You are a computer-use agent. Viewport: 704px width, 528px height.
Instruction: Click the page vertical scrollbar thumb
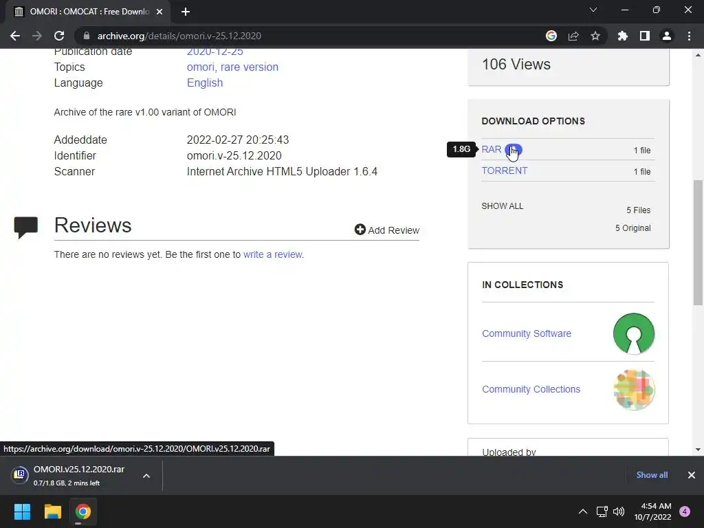(x=698, y=243)
